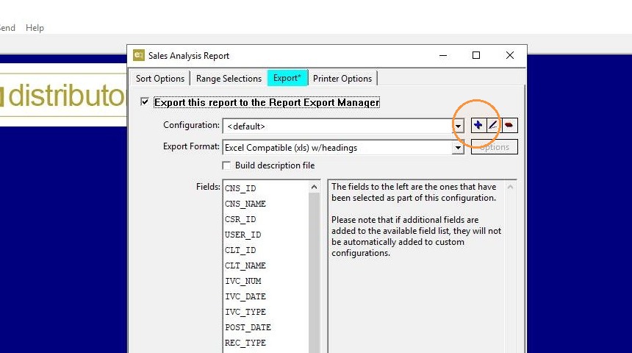Click the Fields list scroll up arrow

pos(314,187)
